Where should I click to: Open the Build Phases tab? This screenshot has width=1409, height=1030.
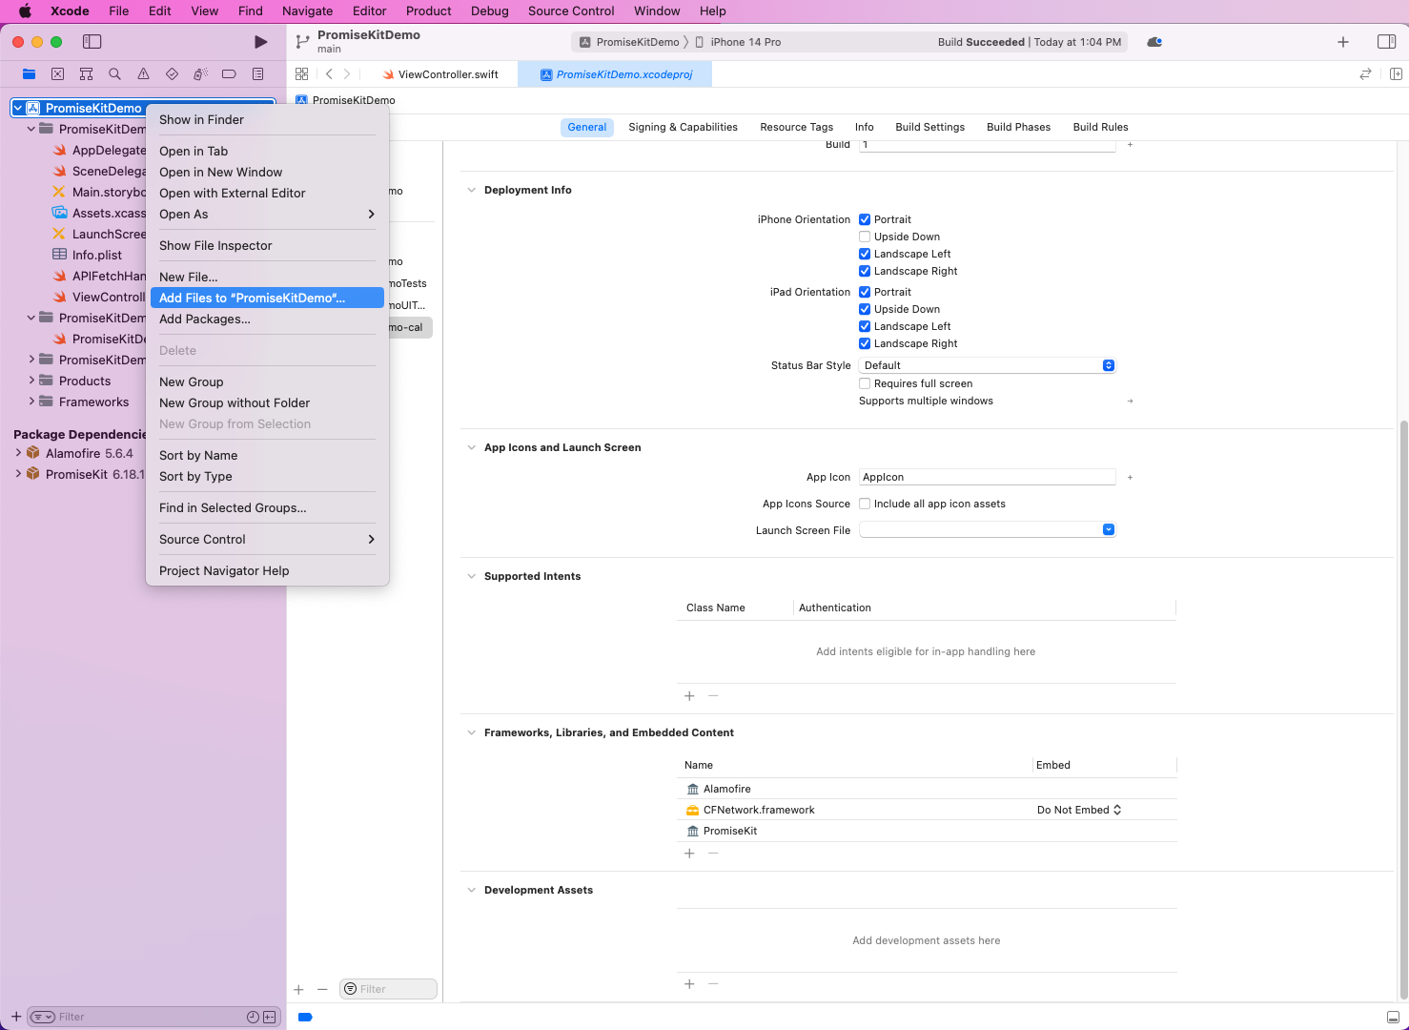(x=1018, y=127)
